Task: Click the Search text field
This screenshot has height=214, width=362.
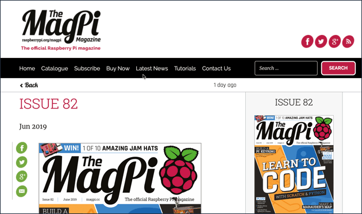Action: tap(286, 68)
